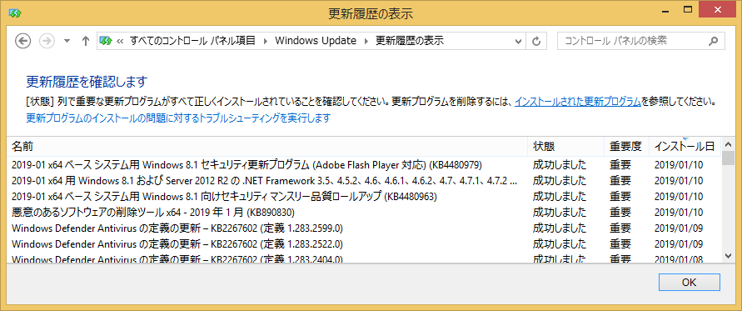742x311 pixels.
Task: Select Defender definition 1.283.2522.0 row
Action: point(365,244)
